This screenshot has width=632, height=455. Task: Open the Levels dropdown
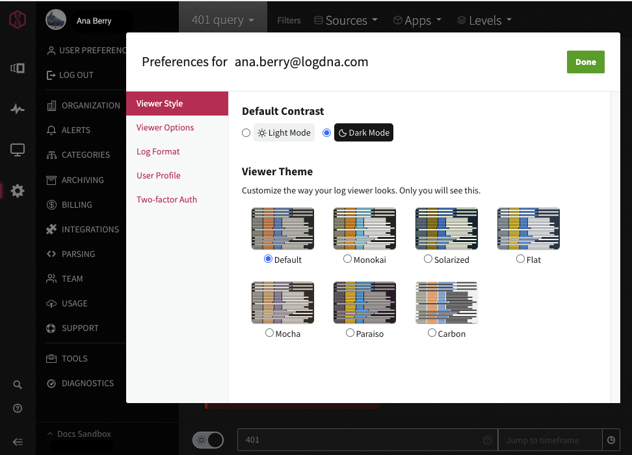(x=484, y=20)
